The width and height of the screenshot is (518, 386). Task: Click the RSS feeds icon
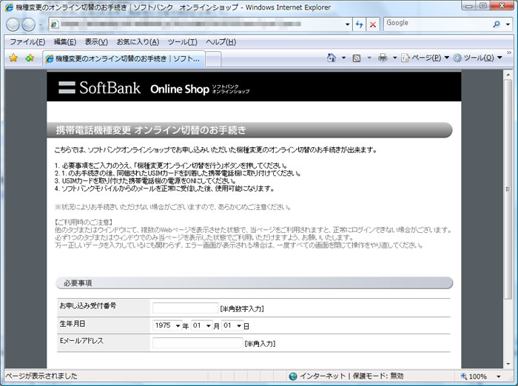[357, 58]
